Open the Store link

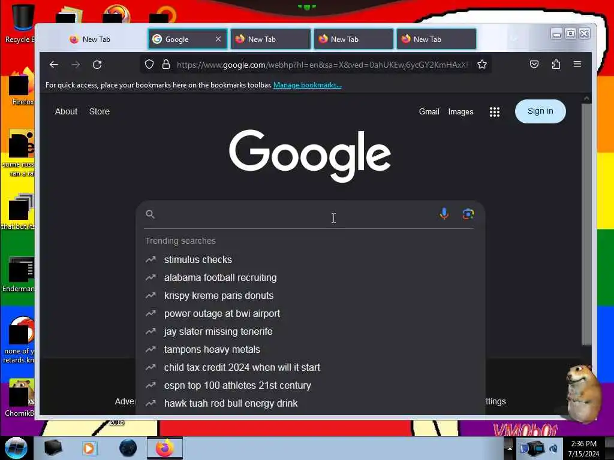coord(100,111)
